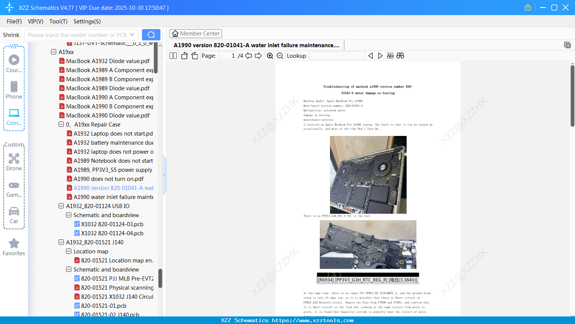Collapse the A19xx tree folder

click(54, 52)
